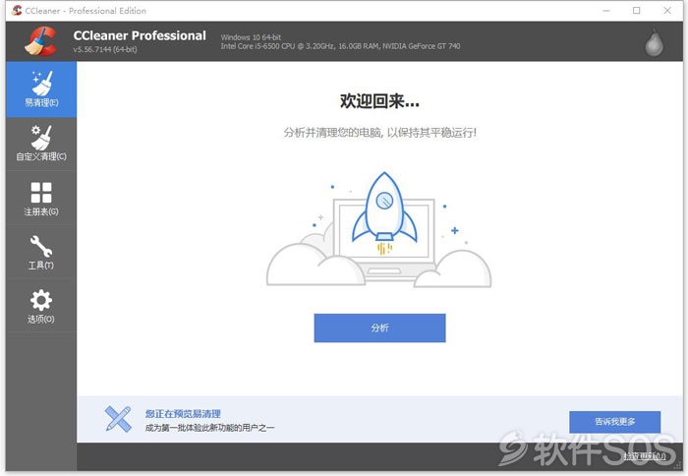Click the 告诉我更多 button
This screenshot has height=476, width=688.
pos(614,422)
